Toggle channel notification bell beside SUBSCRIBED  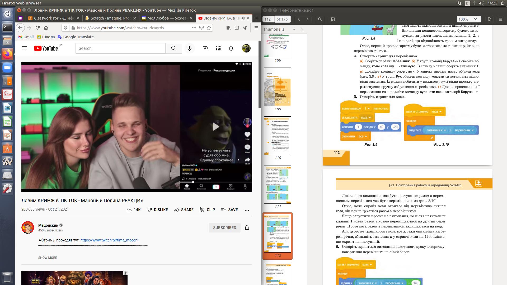tap(247, 228)
